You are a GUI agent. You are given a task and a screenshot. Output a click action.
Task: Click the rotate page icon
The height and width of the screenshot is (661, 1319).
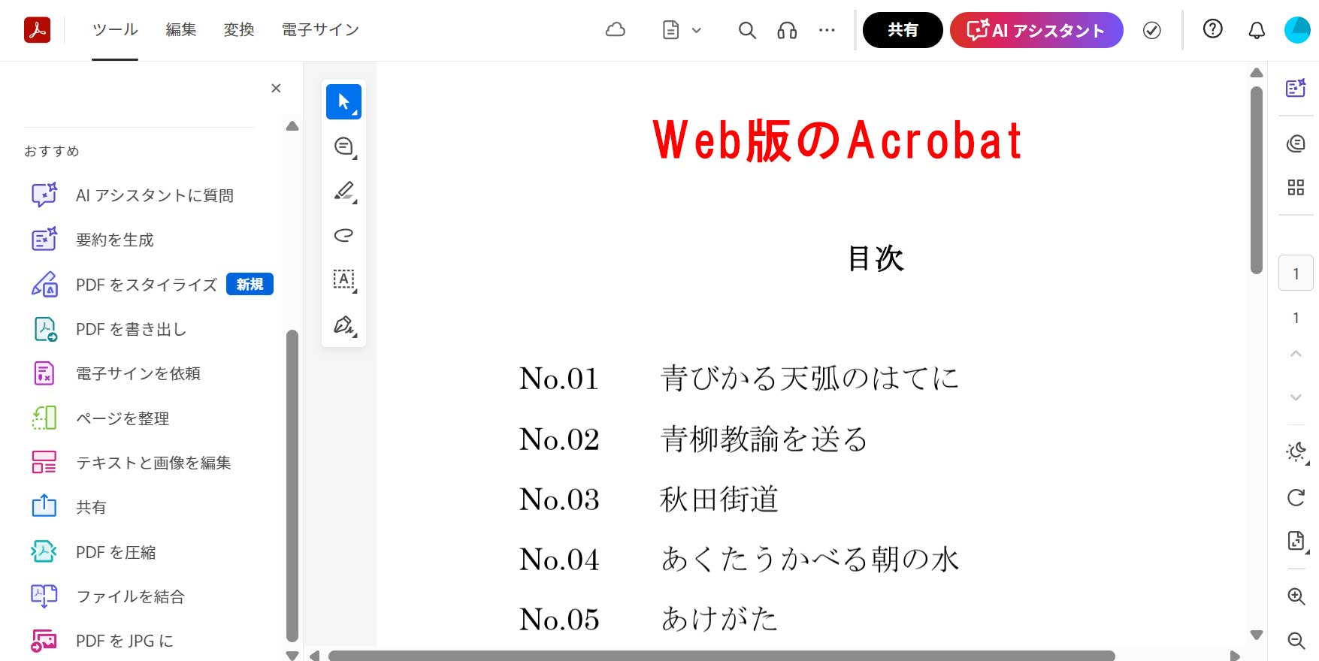(x=1296, y=497)
